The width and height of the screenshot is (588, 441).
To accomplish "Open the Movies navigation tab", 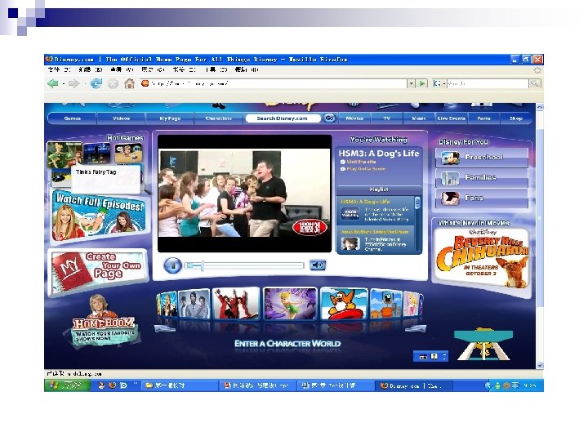I will pos(354,118).
